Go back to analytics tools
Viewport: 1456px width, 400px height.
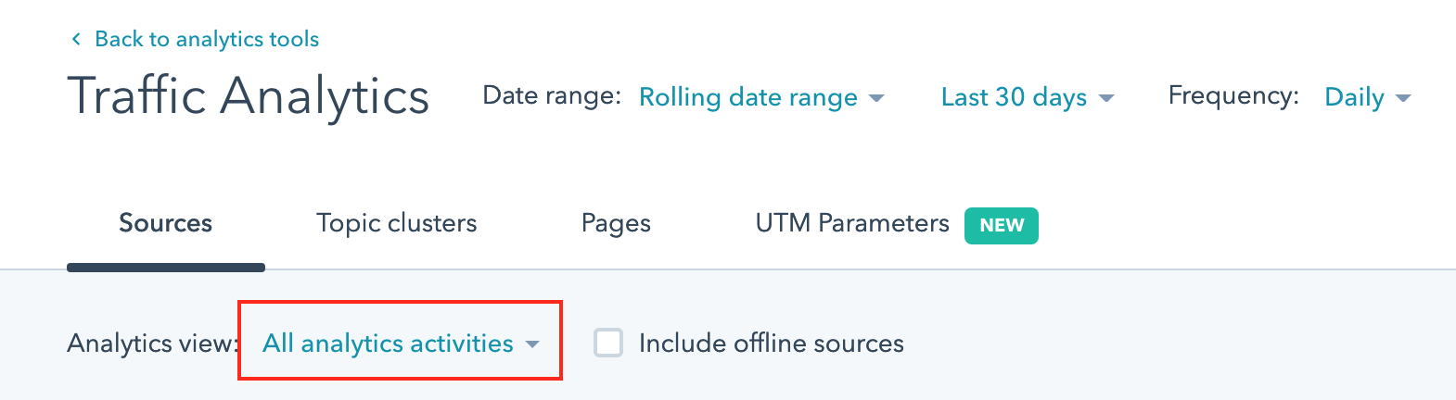click(x=206, y=39)
